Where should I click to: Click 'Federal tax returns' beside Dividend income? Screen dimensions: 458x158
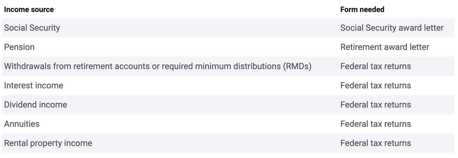click(375, 105)
